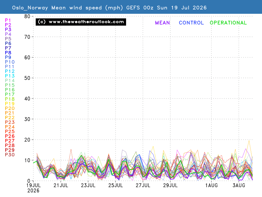The image size is (262, 197).
Task: Click the blue CONTROL legend label
Action: tap(191, 23)
